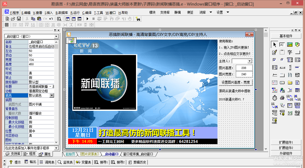Open the F.程序 menu

pos(14,13)
